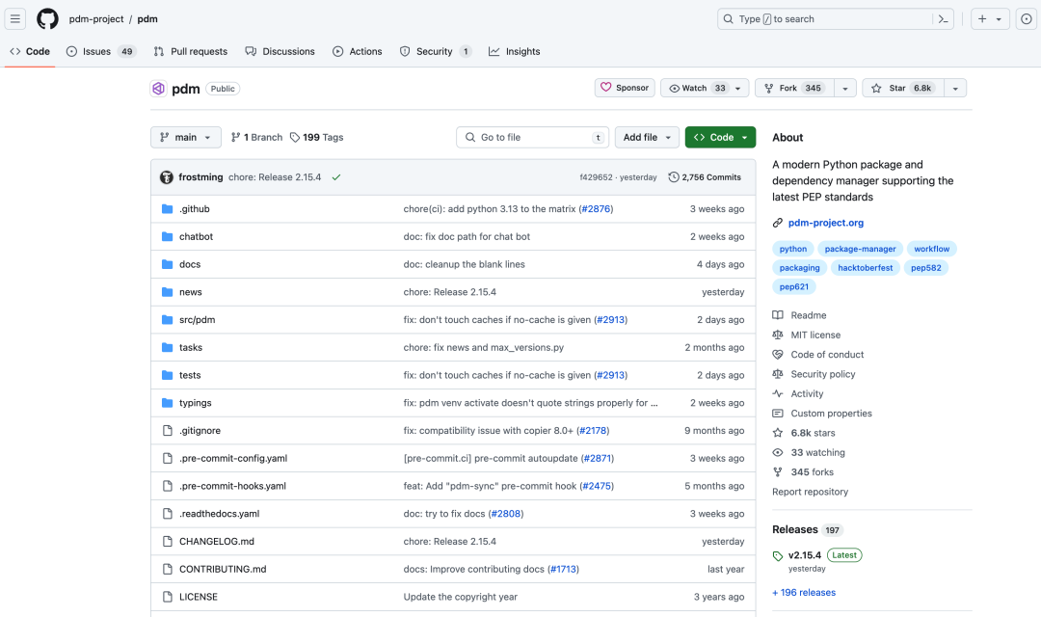
Task: Click the chatbot folder icon
Action: coord(168,236)
